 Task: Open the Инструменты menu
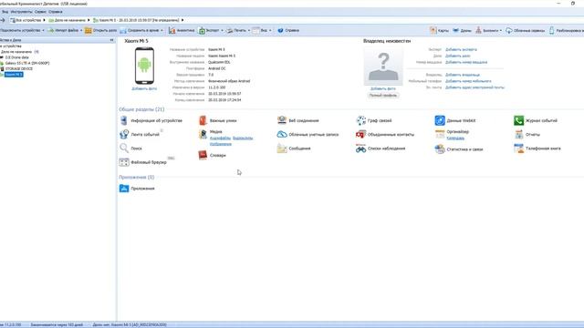[21, 12]
